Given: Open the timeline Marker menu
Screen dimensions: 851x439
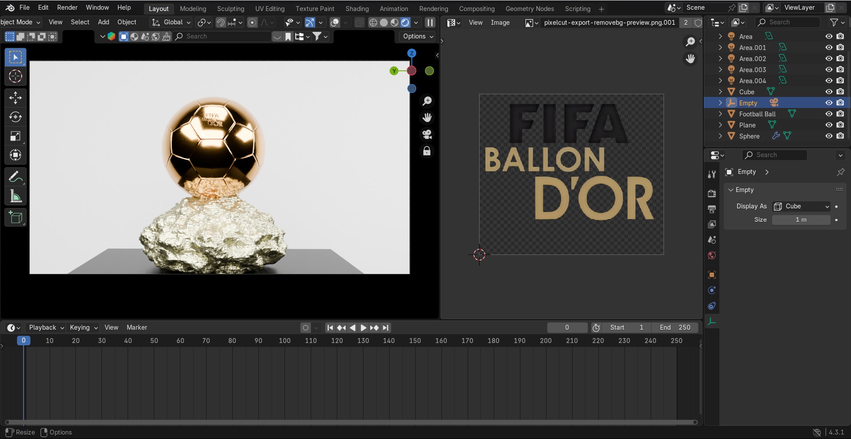Looking at the screenshot, I should (137, 327).
